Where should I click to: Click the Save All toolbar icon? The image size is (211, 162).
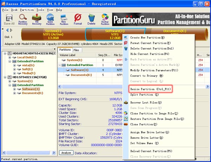click(9, 20)
